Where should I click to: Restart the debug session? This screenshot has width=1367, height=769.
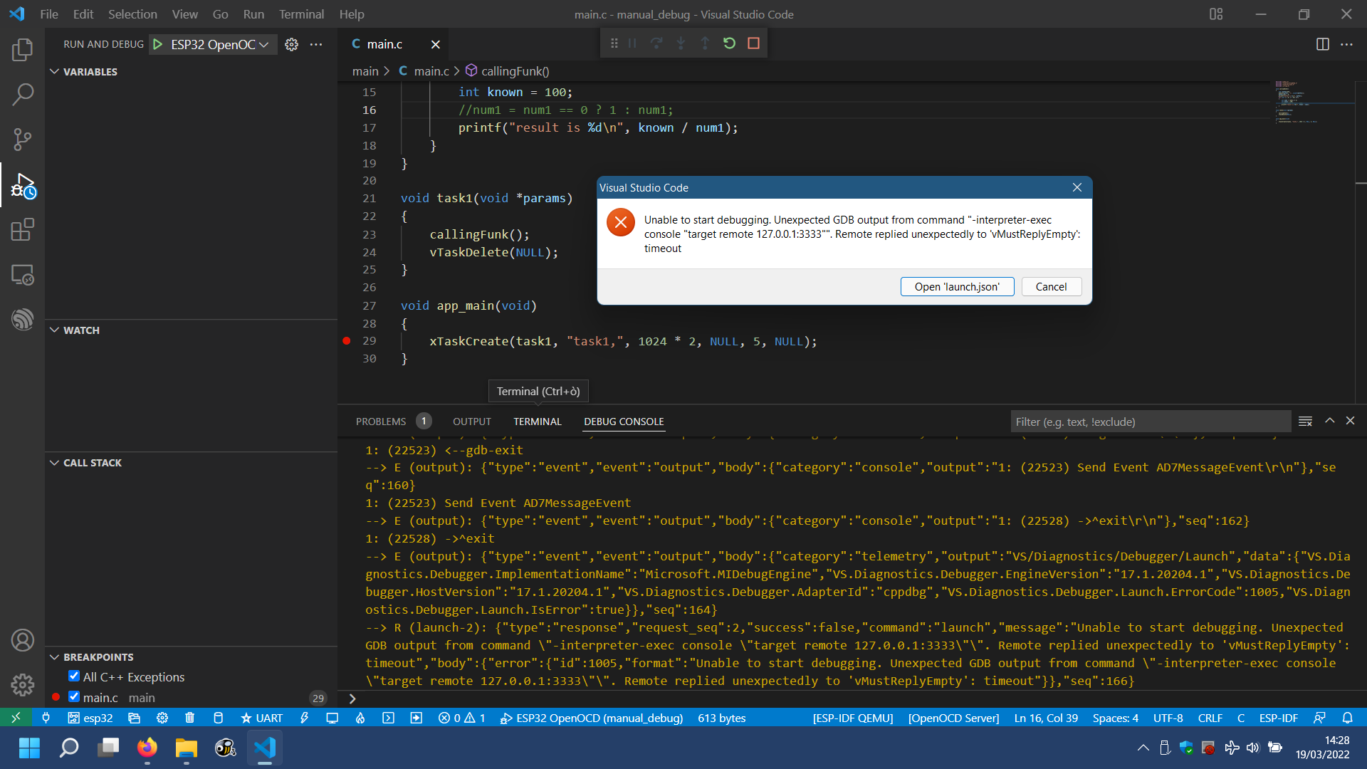[729, 43]
